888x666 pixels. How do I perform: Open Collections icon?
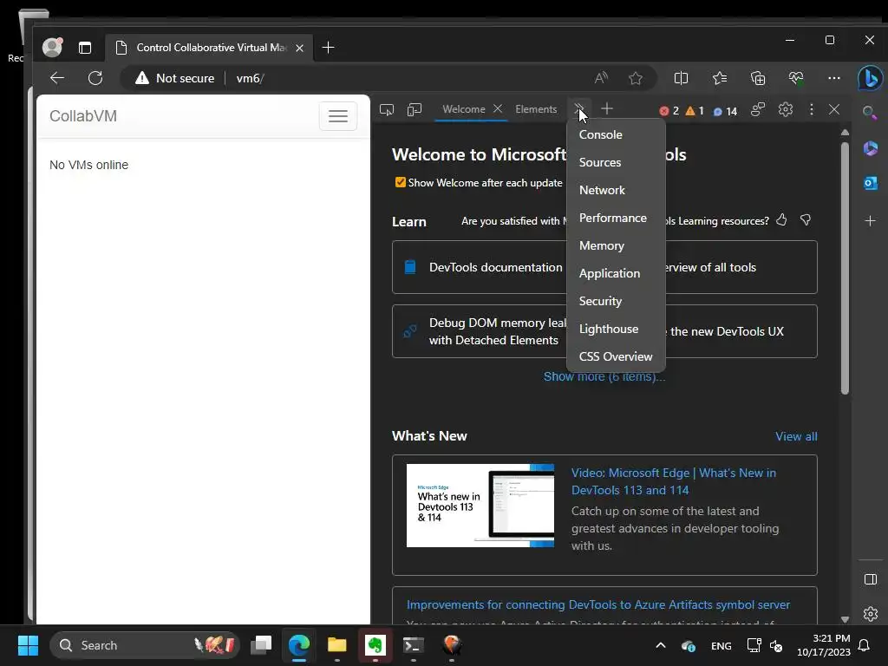[x=758, y=78]
